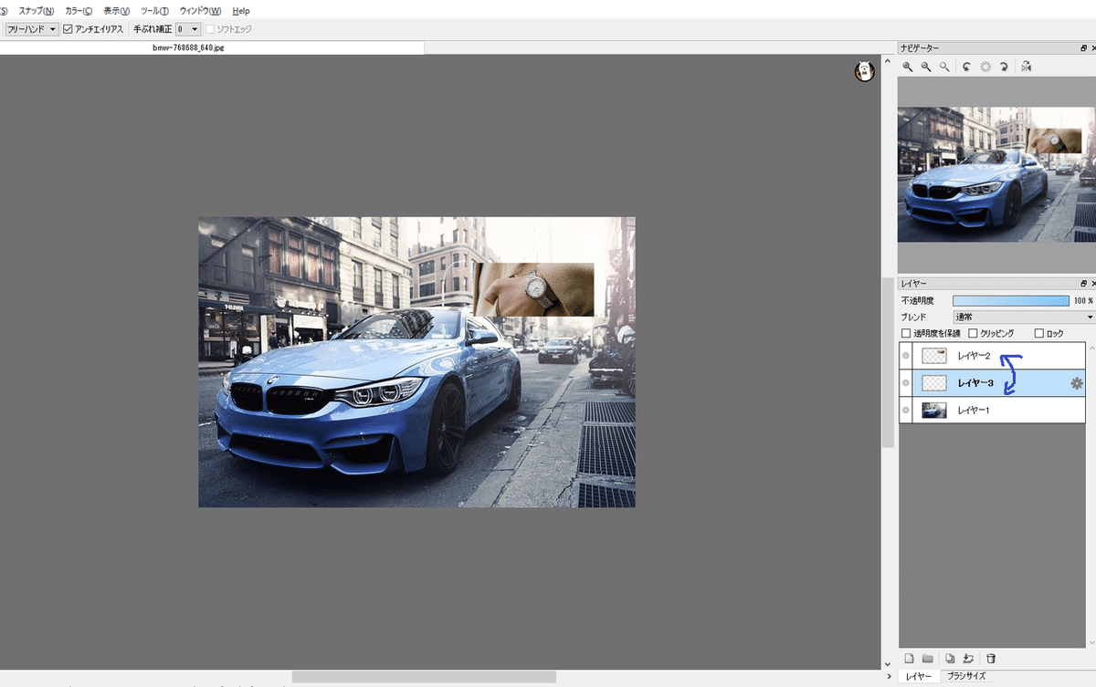1096x687 pixels.
Task: Reset canvas rotation in Navigator
Action: pos(985,67)
